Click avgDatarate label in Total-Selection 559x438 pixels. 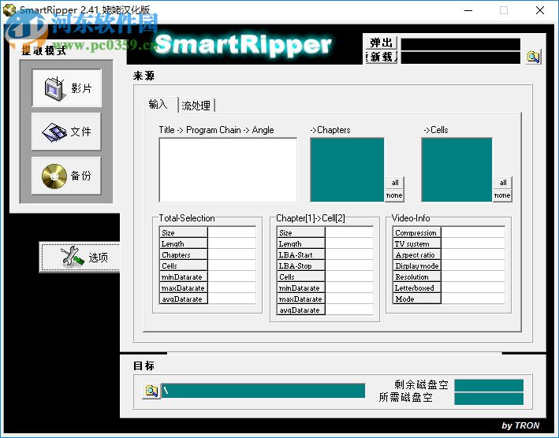183,299
